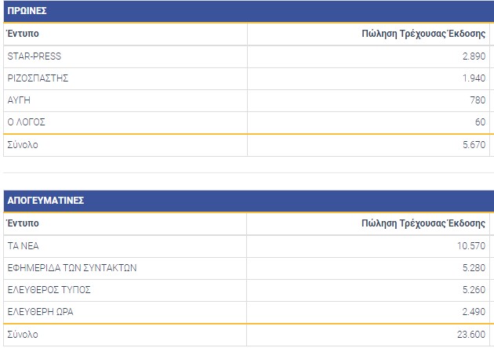Select the ΡΙΖΟΣΠΑΣΤΗΣ row label
Viewport: 494px width, 348px height.
38,78
